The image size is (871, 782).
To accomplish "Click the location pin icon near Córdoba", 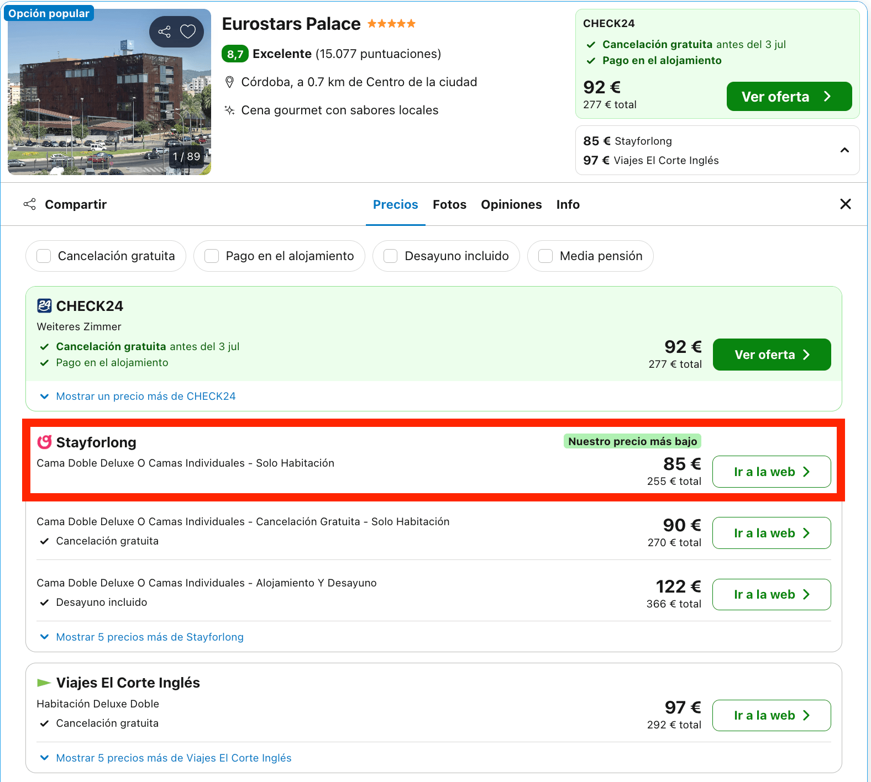I will 229,82.
